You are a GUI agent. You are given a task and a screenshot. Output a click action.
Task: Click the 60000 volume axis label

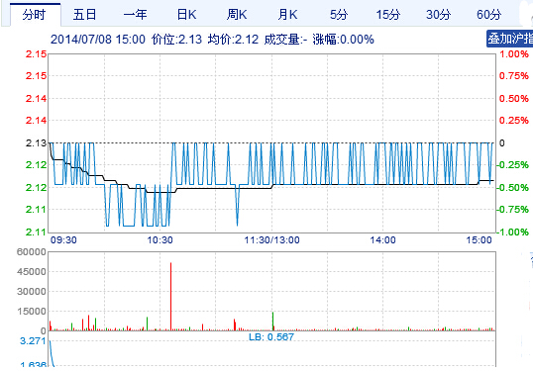coord(32,252)
